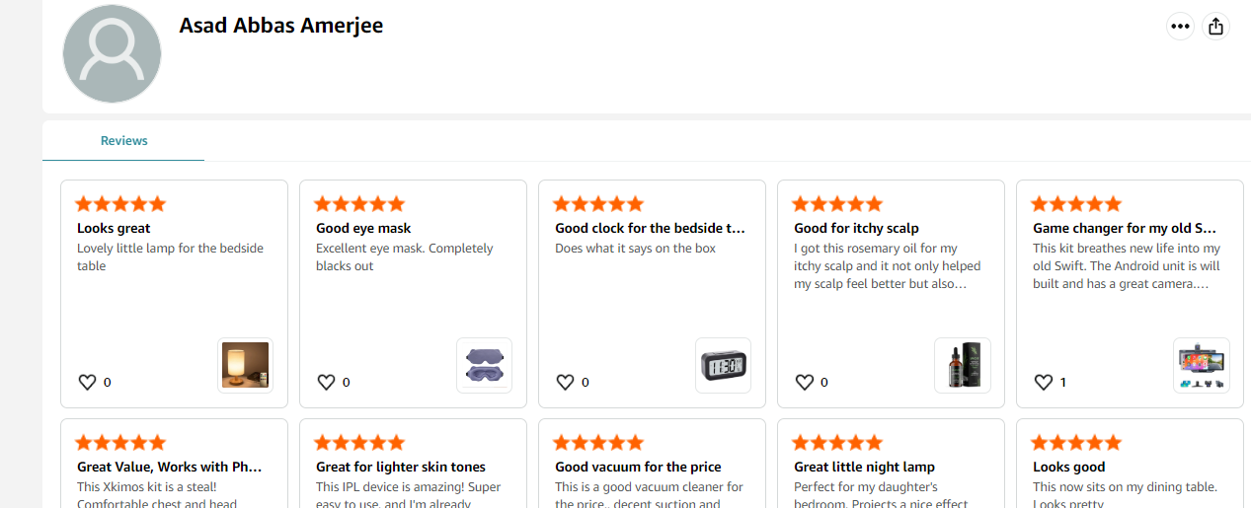This screenshot has width=1251, height=508.
Task: Open the three-dots more options menu
Action: pyautogui.click(x=1180, y=27)
